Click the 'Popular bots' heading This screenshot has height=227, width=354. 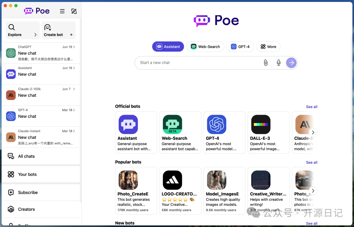coord(128,162)
